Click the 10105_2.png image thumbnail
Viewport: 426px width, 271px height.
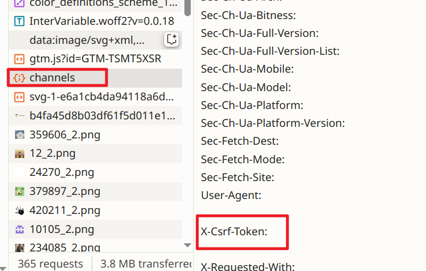19,229
